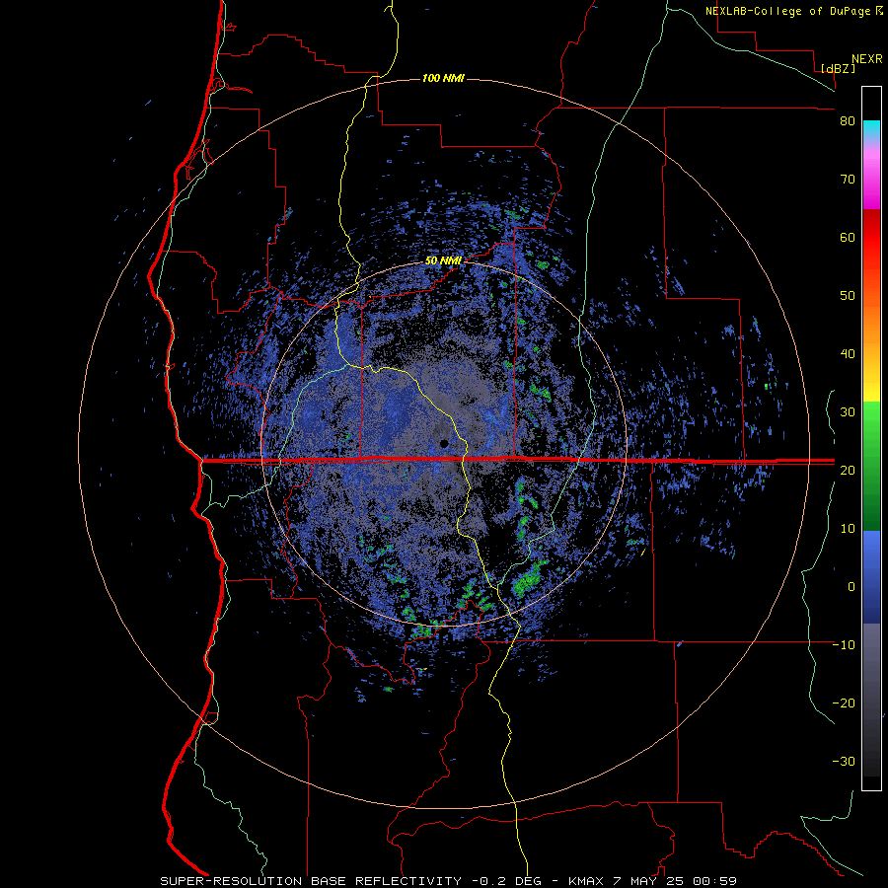Click the 100 NMI range ring label
The height and width of the screenshot is (888, 888).
(443, 78)
